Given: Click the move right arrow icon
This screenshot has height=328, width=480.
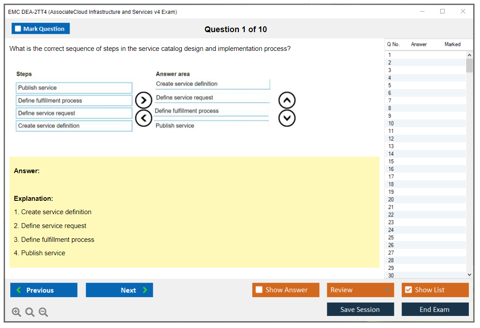Looking at the screenshot, I should click(x=143, y=100).
